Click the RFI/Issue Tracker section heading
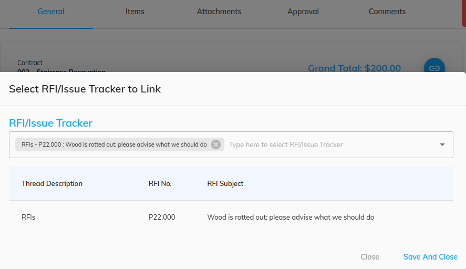The height and width of the screenshot is (269, 466). [x=51, y=123]
